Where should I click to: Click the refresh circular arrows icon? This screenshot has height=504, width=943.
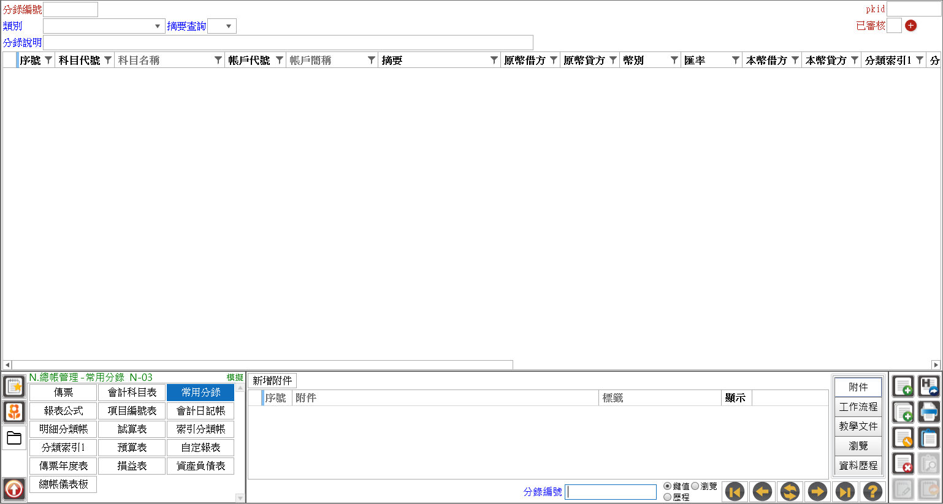point(790,491)
